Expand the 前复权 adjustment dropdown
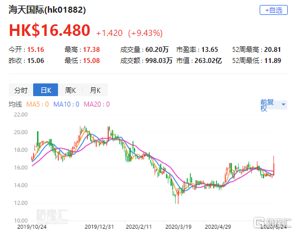 tap(273, 105)
